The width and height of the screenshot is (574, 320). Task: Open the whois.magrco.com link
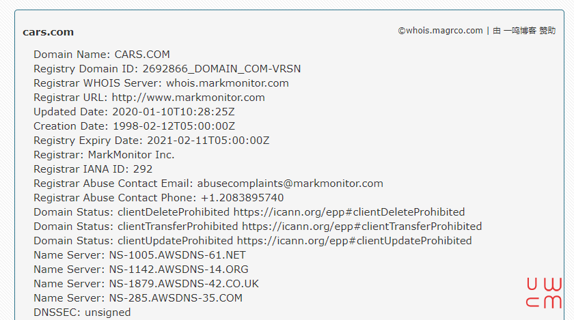[x=440, y=31]
